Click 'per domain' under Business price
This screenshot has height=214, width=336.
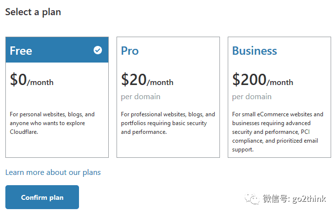point(252,97)
